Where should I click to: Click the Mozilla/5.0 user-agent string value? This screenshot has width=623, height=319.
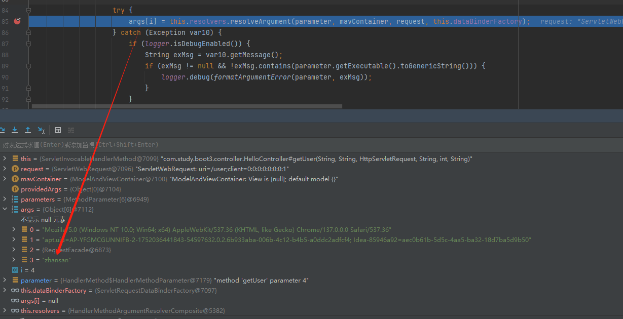coord(216,229)
